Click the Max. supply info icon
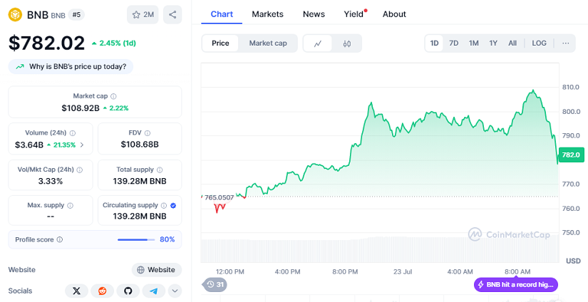Viewport: 588px width, 302px height. coord(70,205)
